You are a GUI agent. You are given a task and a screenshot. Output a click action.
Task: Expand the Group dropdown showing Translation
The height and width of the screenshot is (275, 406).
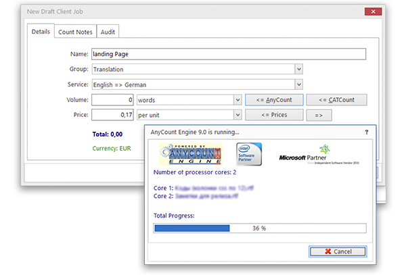pyautogui.click(x=298, y=69)
